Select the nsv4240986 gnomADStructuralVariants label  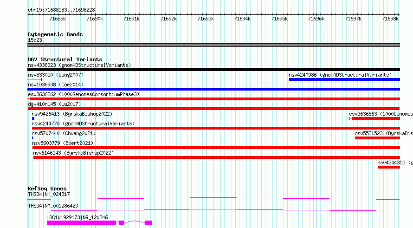point(340,75)
